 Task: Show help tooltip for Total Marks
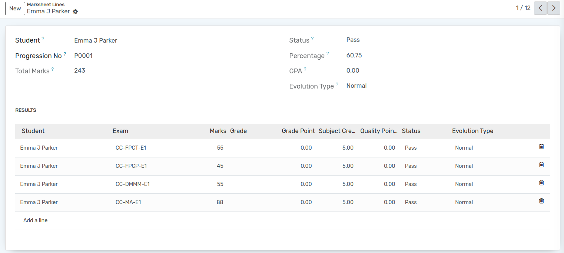click(x=53, y=69)
